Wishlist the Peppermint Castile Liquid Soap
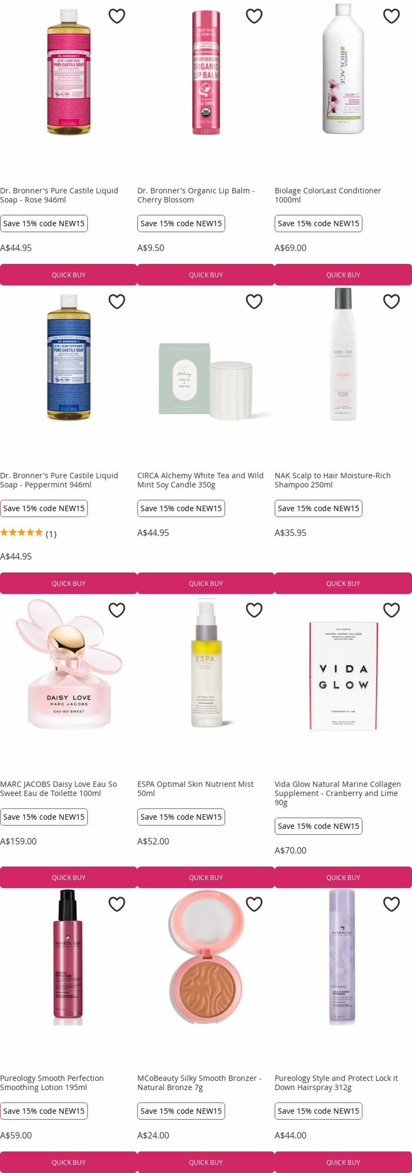This screenshot has width=412, height=1173. [x=116, y=301]
